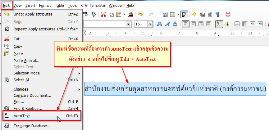This screenshot has width=269, height=130.
Task: Center the paragraph horizontally
Action: (193, 24)
